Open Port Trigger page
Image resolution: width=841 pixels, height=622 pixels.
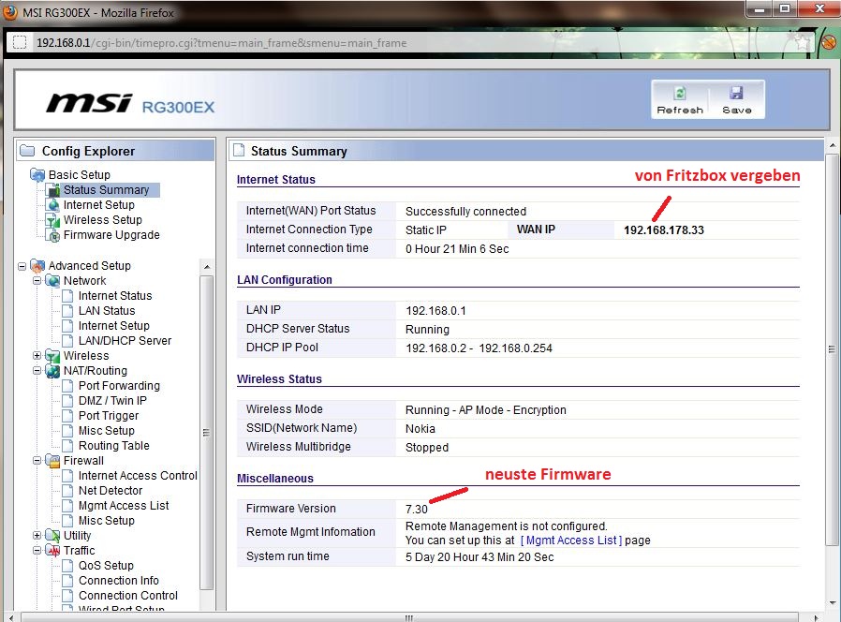pos(109,416)
